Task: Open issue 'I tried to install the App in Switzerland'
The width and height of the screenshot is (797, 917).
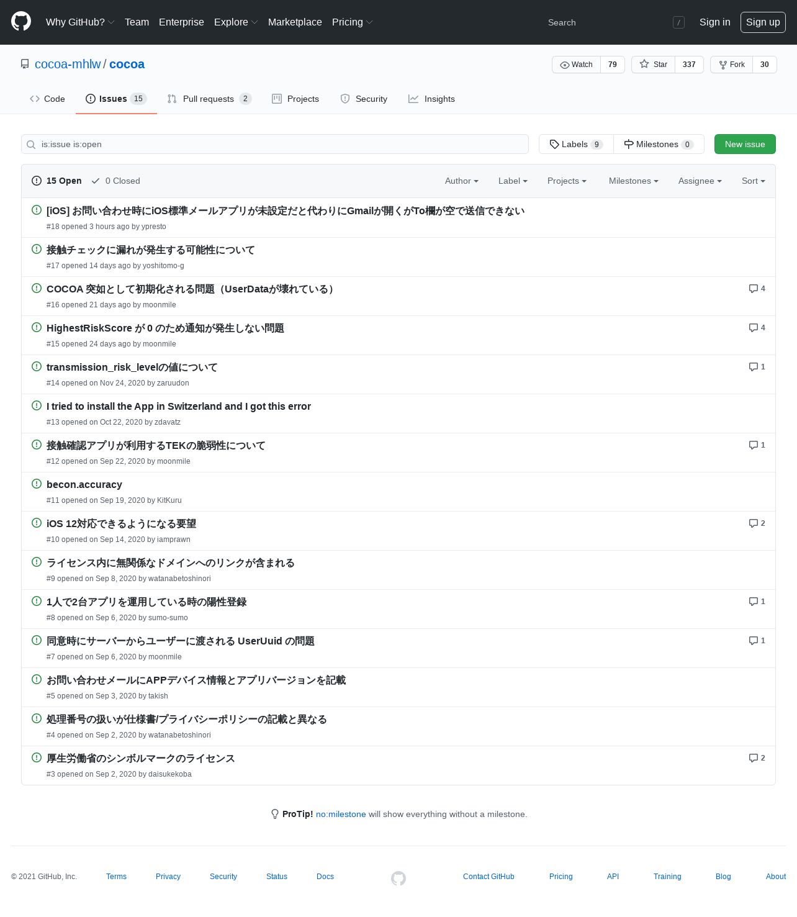Action: point(179,407)
